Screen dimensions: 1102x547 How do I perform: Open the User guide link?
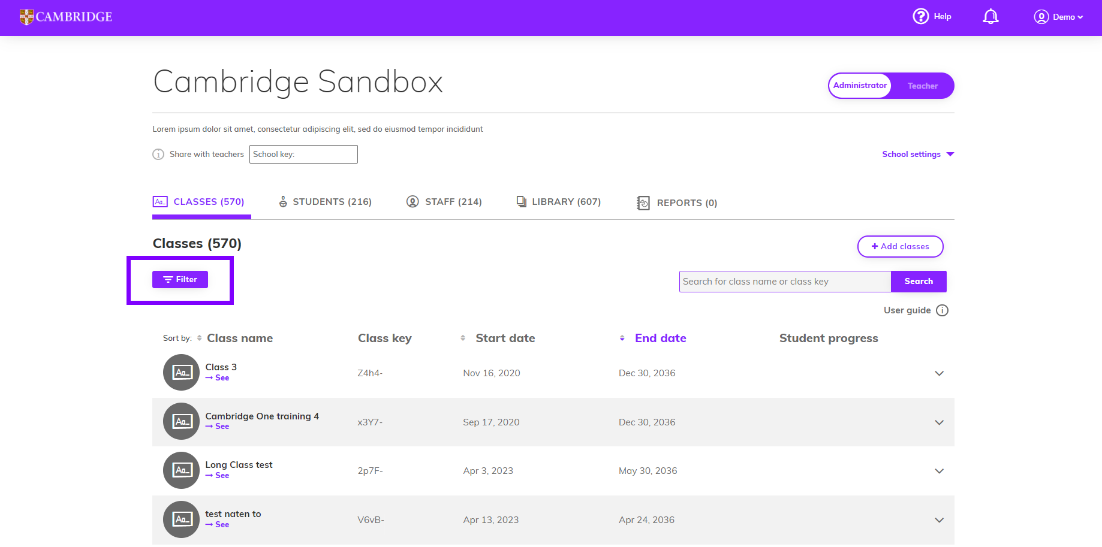pyautogui.click(x=907, y=310)
